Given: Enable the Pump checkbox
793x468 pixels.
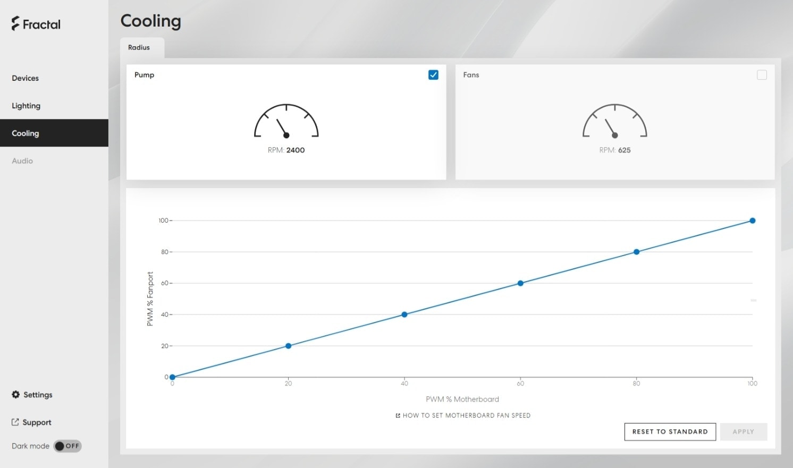Looking at the screenshot, I should pos(433,75).
